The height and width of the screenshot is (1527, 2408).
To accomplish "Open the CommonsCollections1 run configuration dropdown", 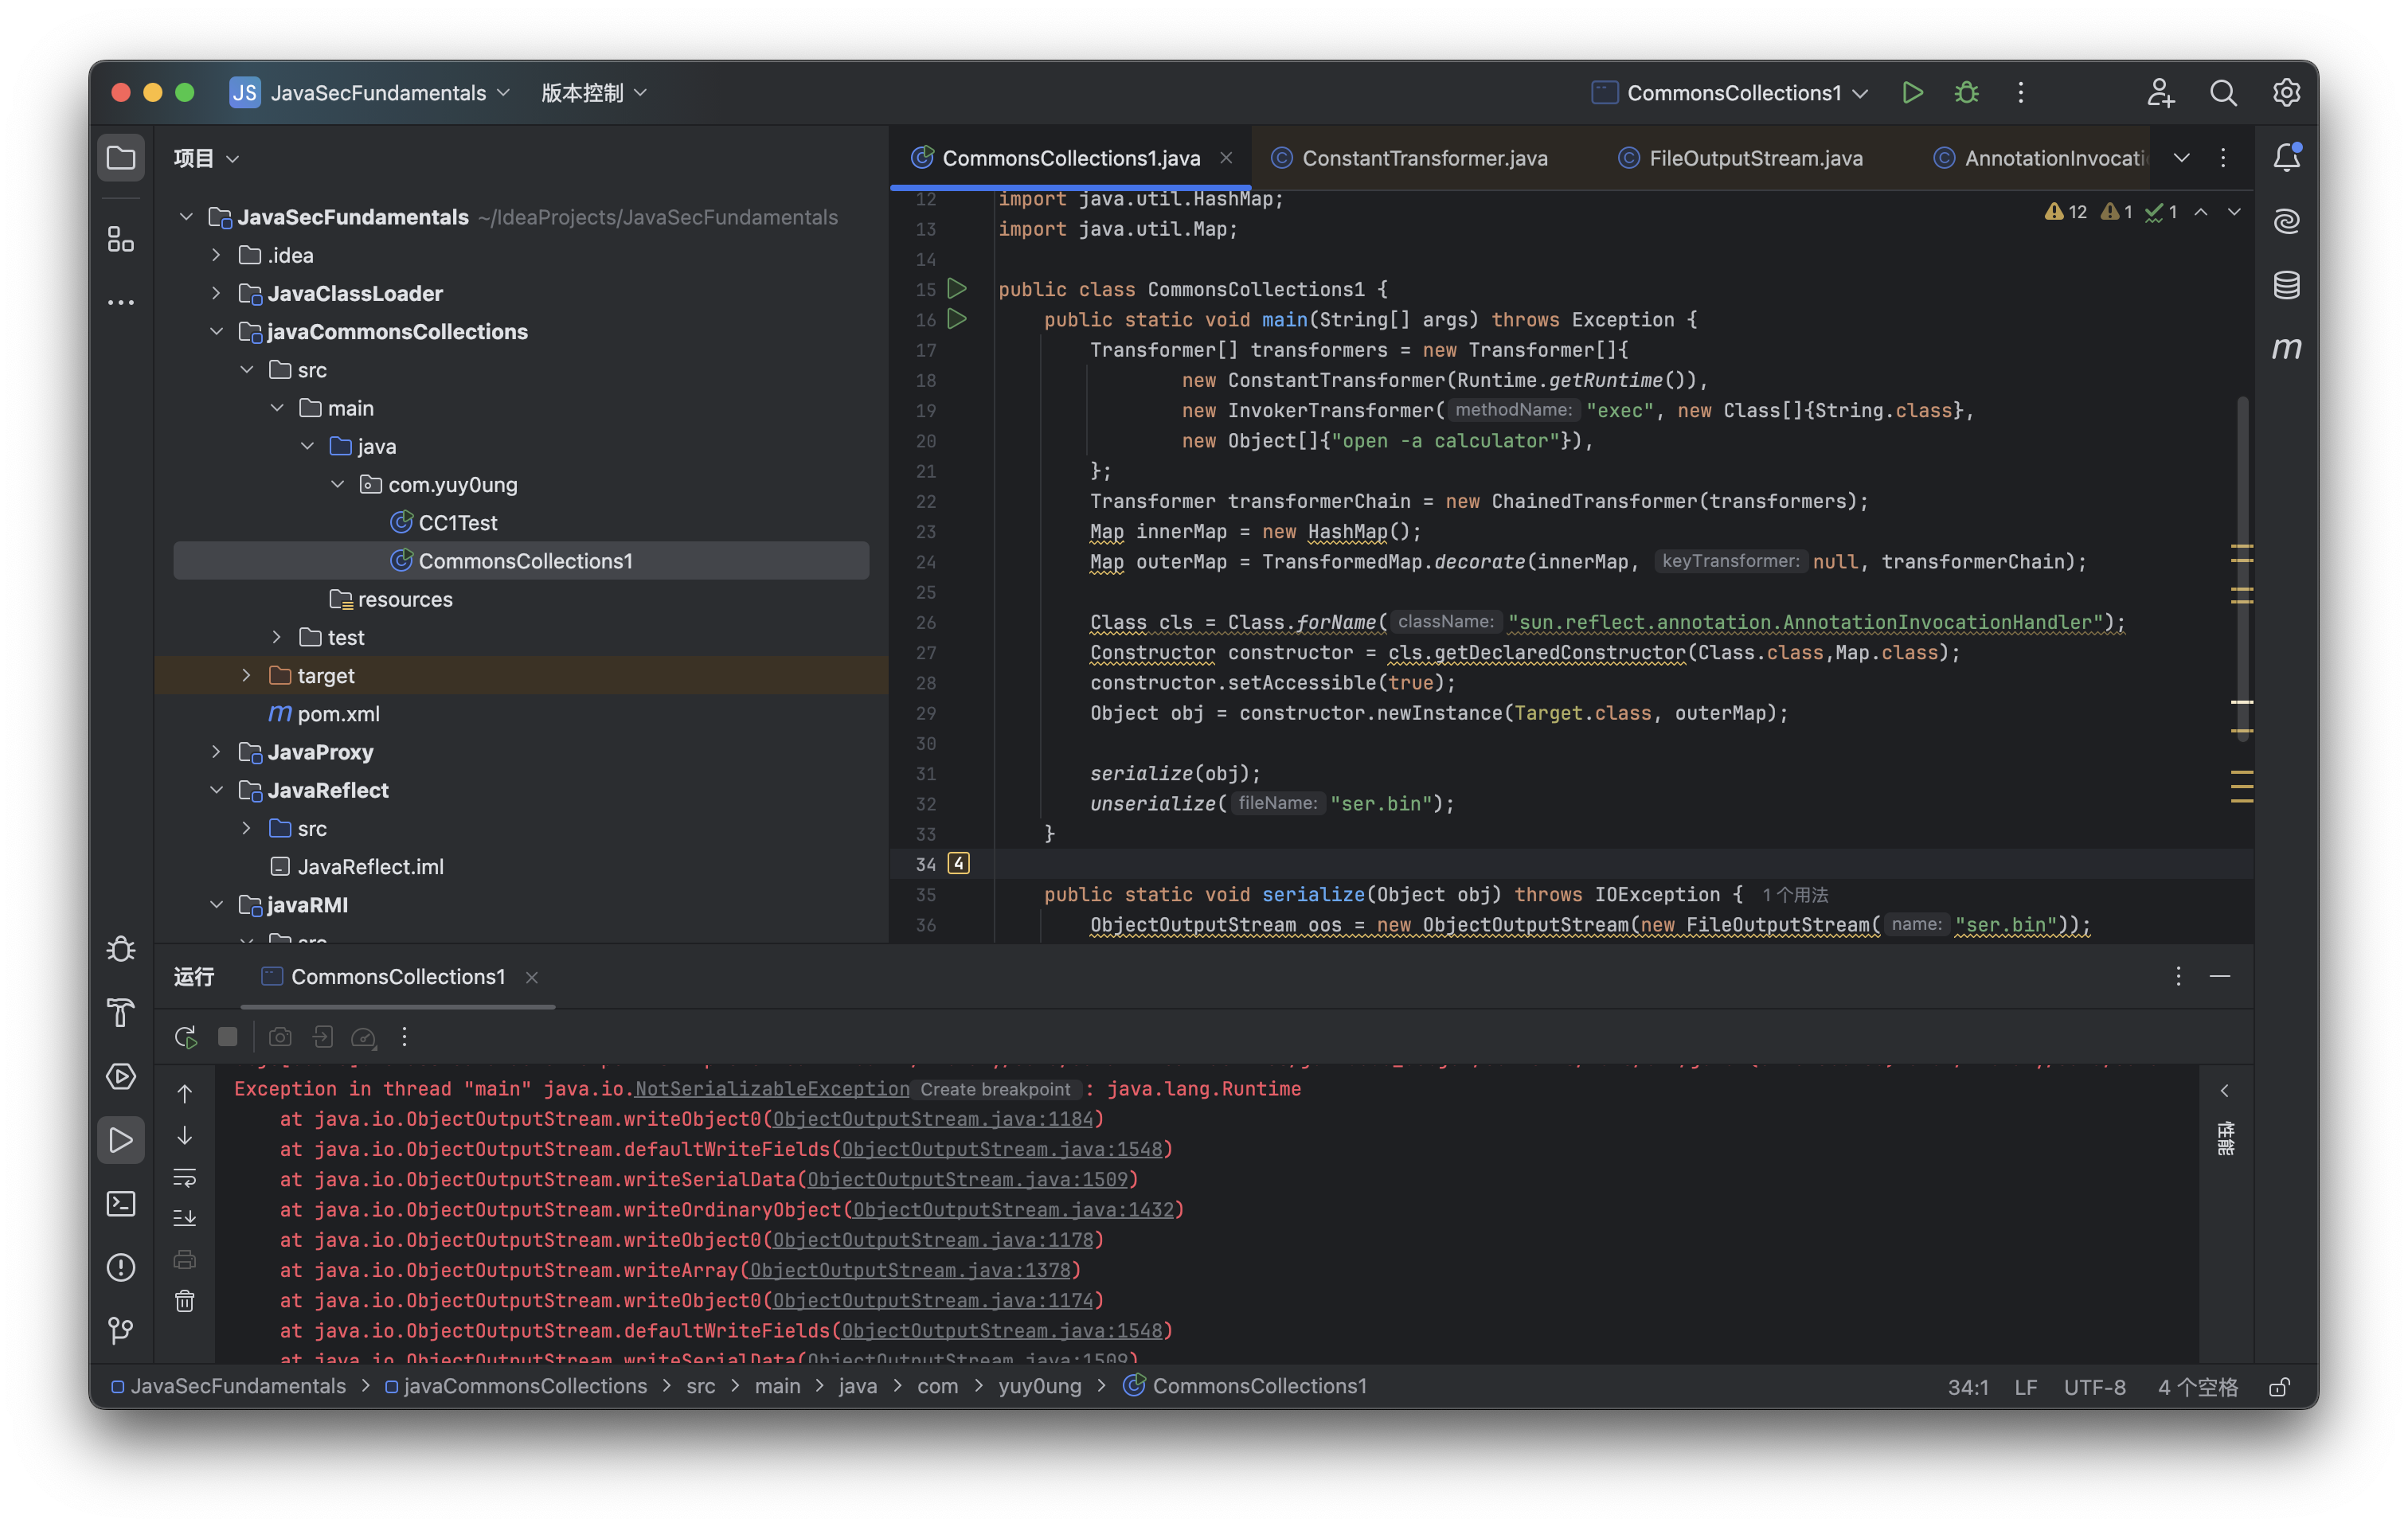I will point(1736,93).
